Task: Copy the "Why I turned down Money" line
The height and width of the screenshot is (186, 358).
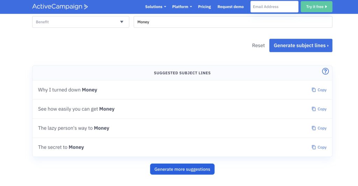Action: (x=319, y=90)
